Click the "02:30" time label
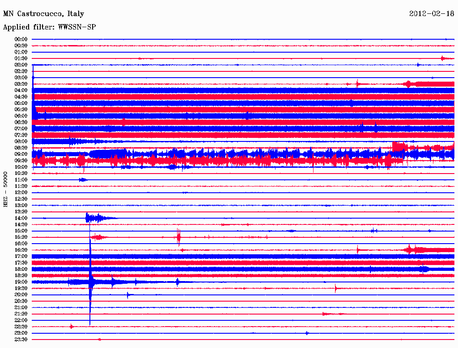 tap(21, 71)
